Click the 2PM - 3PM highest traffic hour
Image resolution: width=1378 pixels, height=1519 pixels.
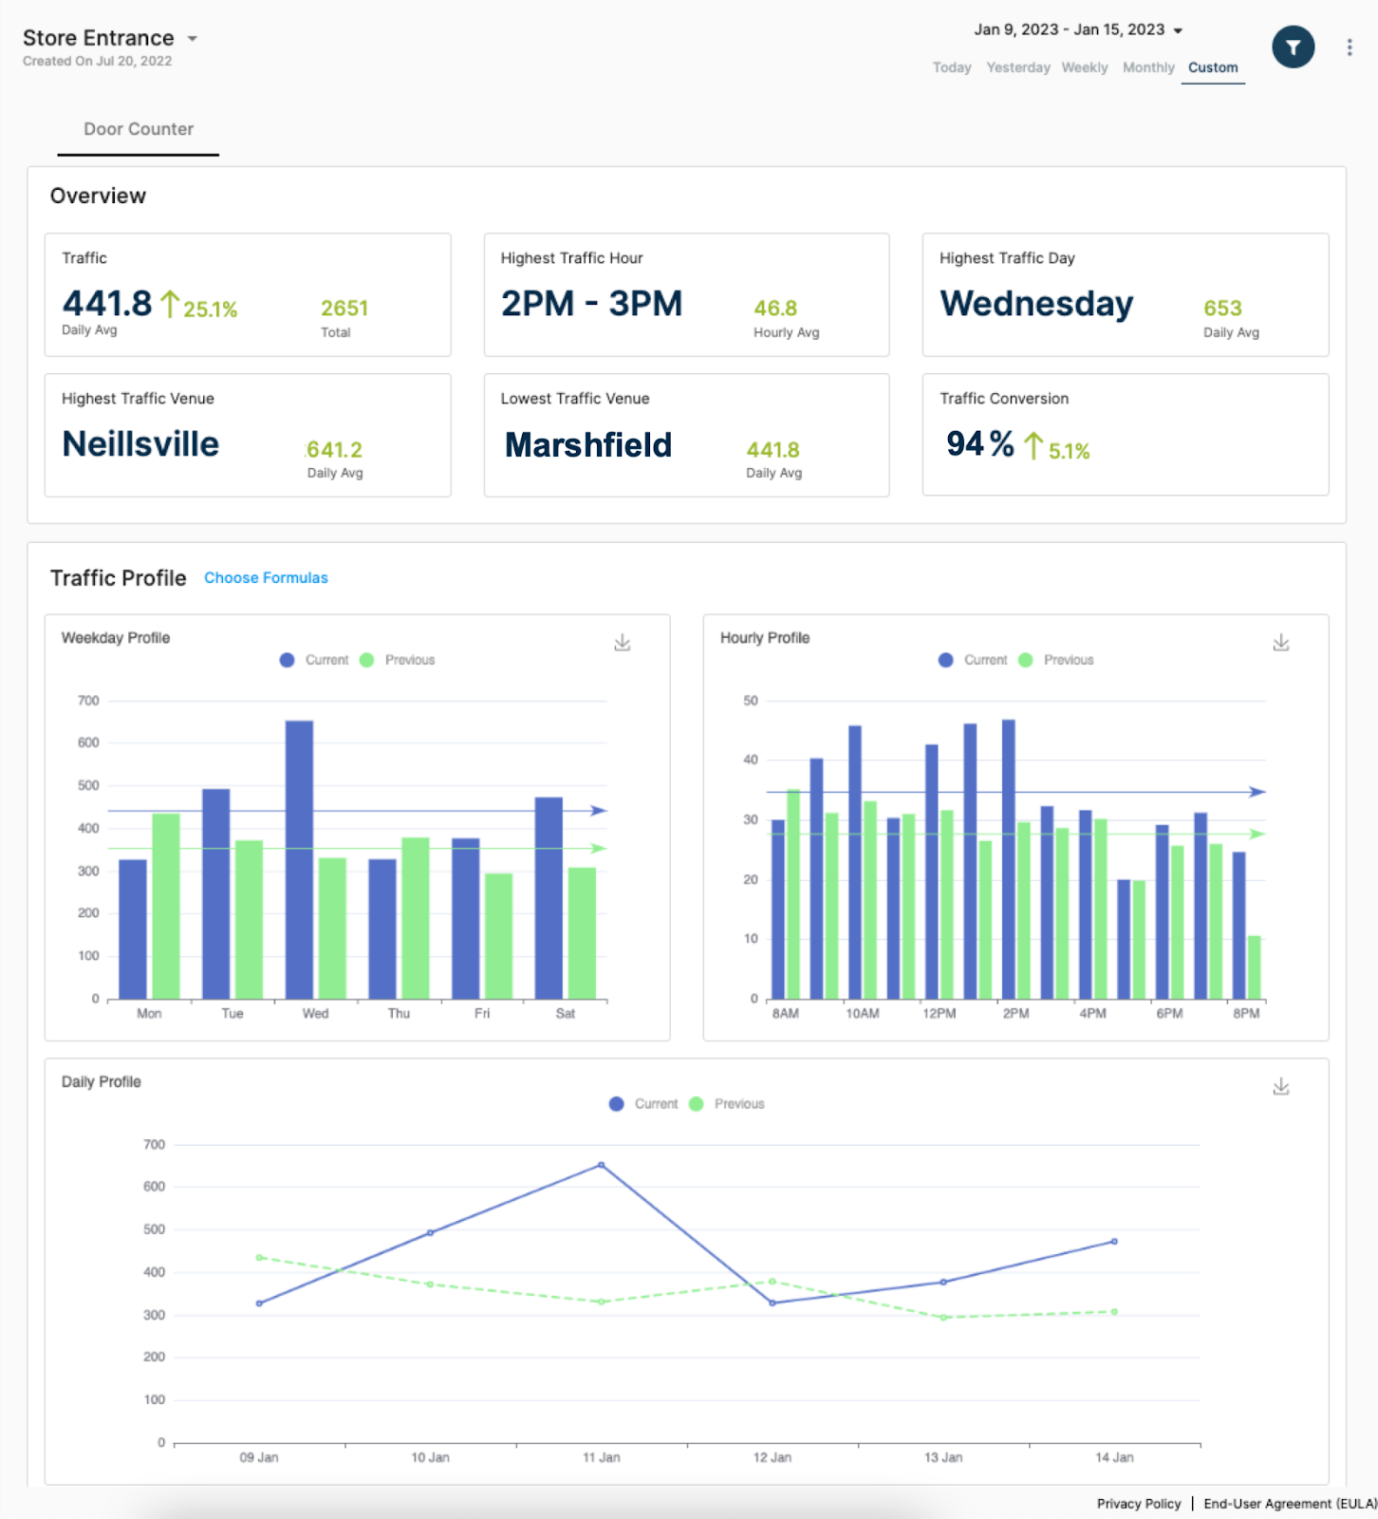point(592,304)
